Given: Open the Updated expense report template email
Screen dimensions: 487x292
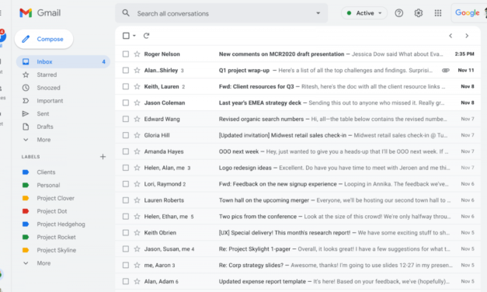Looking at the screenshot, I should tap(297, 281).
